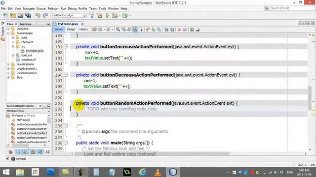Open the File Explorer taskbar icon
Viewport: 316px width, 177px height.
click(x=20, y=172)
